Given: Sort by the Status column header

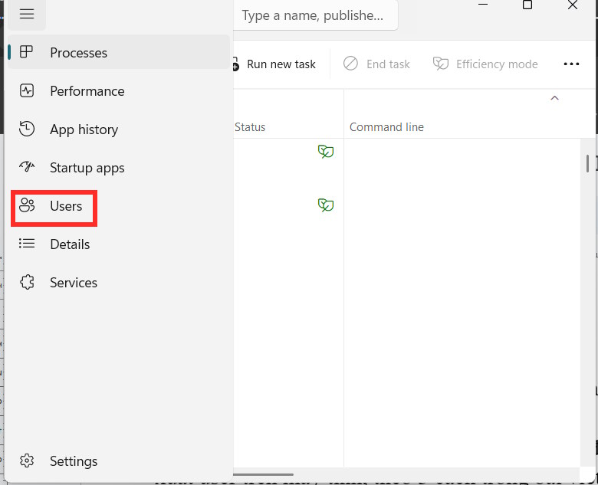Looking at the screenshot, I should [250, 127].
